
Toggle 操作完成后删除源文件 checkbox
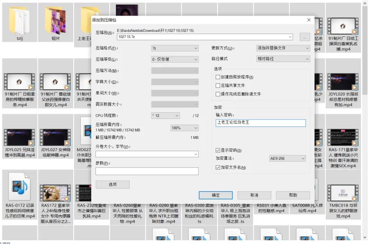point(218,94)
